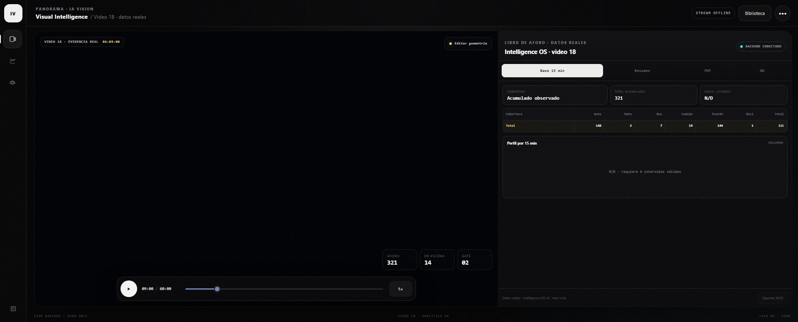Click Editar geometría button
This screenshot has width=798, height=322.
(x=468, y=44)
